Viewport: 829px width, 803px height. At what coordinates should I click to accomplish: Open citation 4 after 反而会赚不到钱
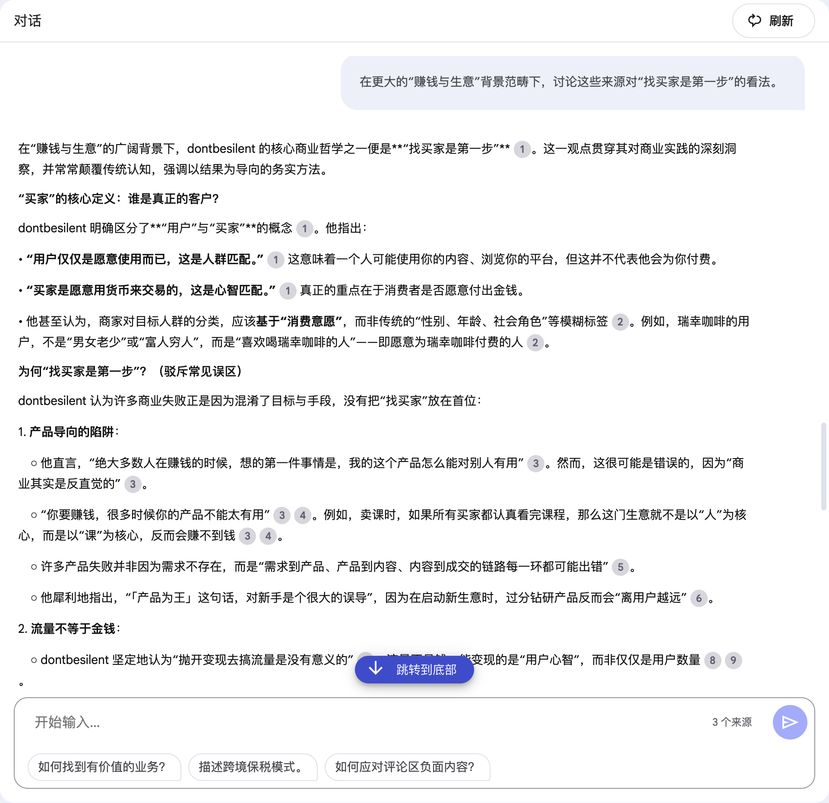pyautogui.click(x=268, y=536)
